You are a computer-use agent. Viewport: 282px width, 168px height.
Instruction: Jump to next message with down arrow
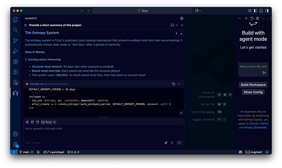coord(181,34)
